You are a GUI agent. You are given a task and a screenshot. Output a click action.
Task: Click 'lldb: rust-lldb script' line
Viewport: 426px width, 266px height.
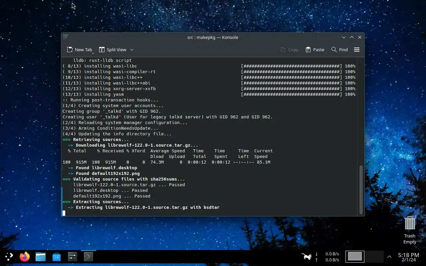click(x=102, y=61)
